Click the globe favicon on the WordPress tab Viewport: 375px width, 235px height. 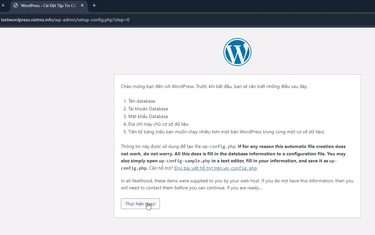pos(15,6)
